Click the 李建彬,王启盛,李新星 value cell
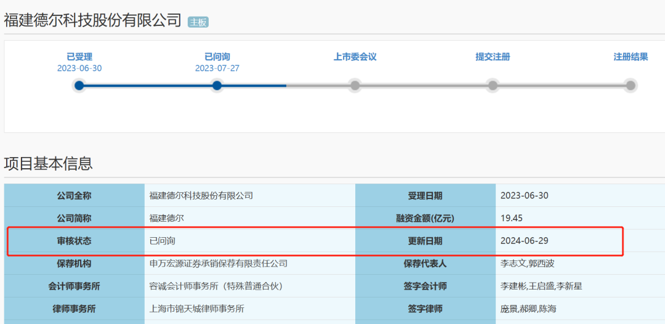This screenshot has height=324, width=665. pyautogui.click(x=580, y=286)
